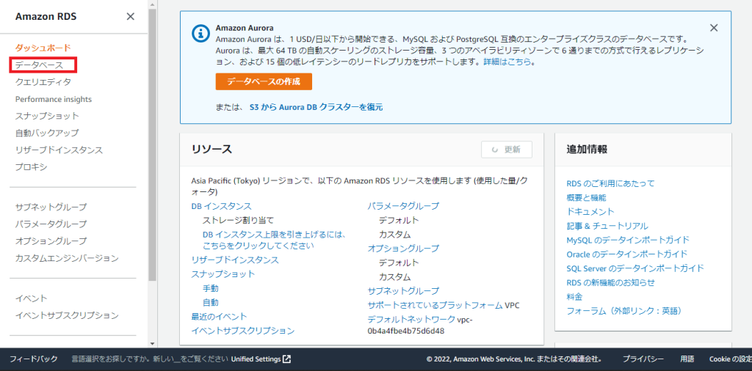This screenshot has width=752, height=371.
Task: Click the 更新 refresh button
Action: click(x=507, y=150)
